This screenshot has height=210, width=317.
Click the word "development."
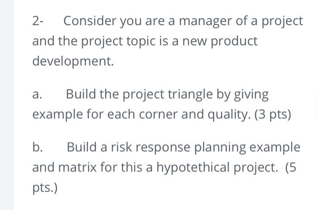(x=73, y=61)
